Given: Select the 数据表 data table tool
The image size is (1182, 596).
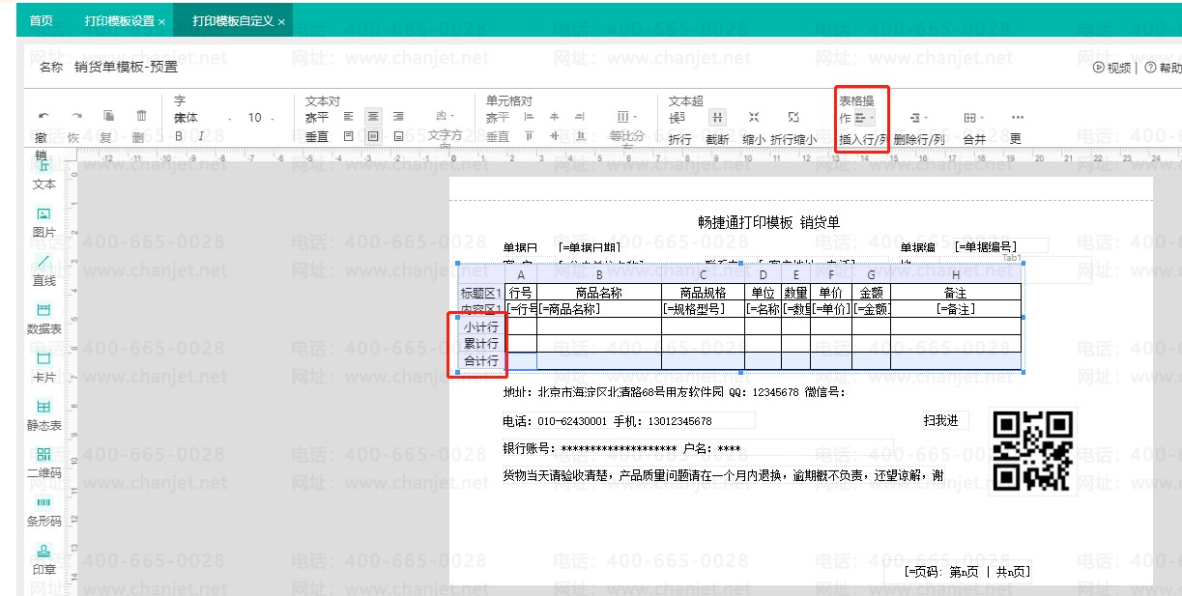Looking at the screenshot, I should click(43, 319).
